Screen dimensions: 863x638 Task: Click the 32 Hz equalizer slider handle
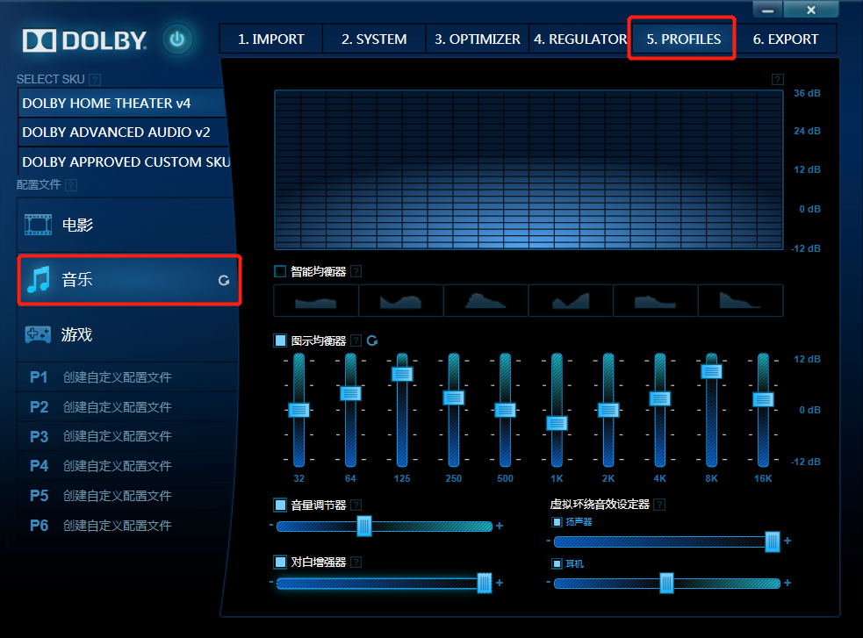[x=298, y=410]
